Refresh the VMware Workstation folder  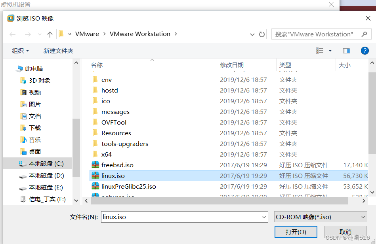(262, 34)
